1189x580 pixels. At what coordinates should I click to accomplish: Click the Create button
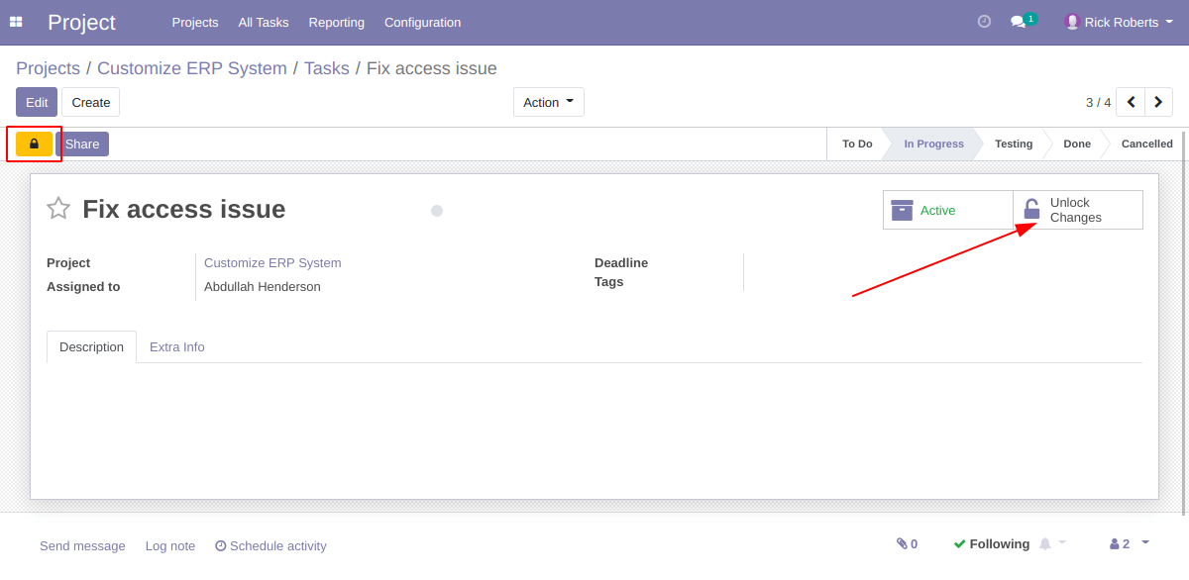[x=90, y=102]
